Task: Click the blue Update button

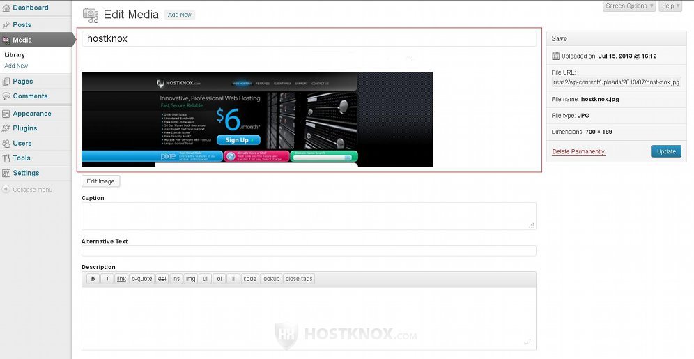Action: tap(666, 151)
